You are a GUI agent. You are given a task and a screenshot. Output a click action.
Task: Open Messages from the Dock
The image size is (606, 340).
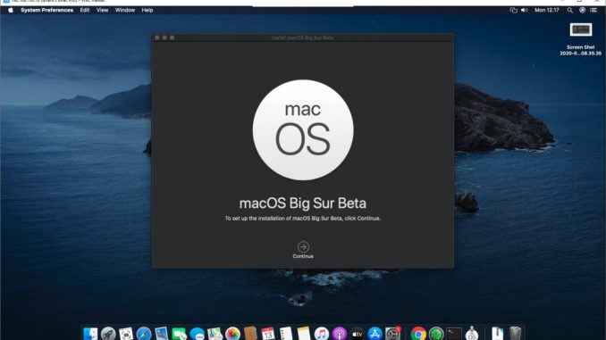(198, 334)
